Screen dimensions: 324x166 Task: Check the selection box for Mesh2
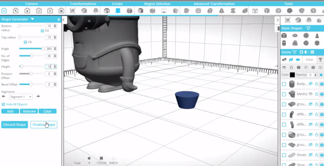[284, 94]
